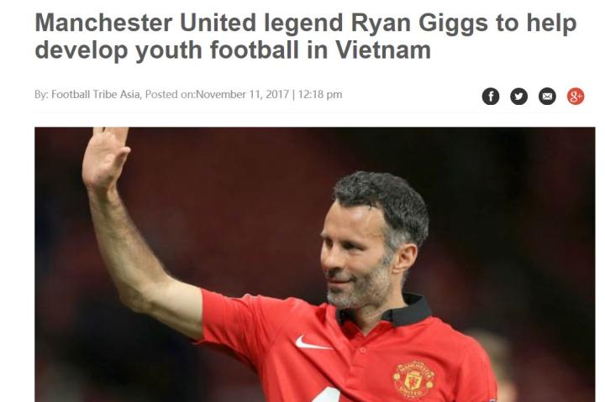This screenshot has height=402, width=605.
Task: Click the Manchester United crest on jersey
Action: click(413, 379)
